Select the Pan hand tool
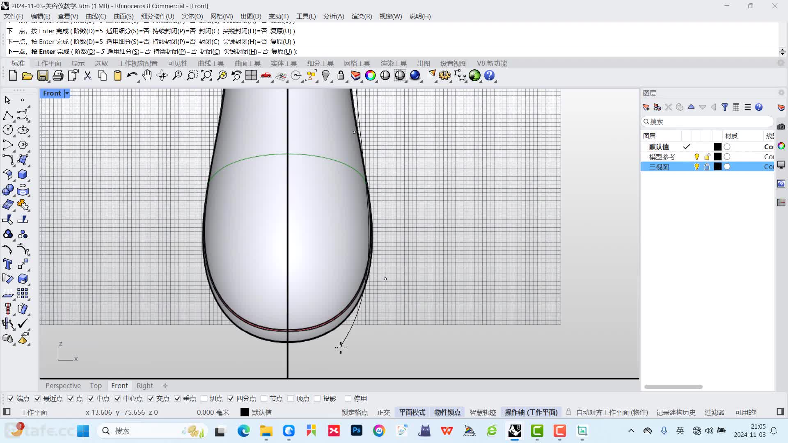 coord(147,75)
